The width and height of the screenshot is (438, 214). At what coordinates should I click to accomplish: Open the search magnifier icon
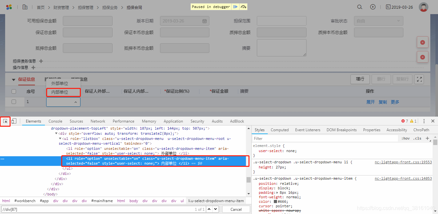pos(360,7)
